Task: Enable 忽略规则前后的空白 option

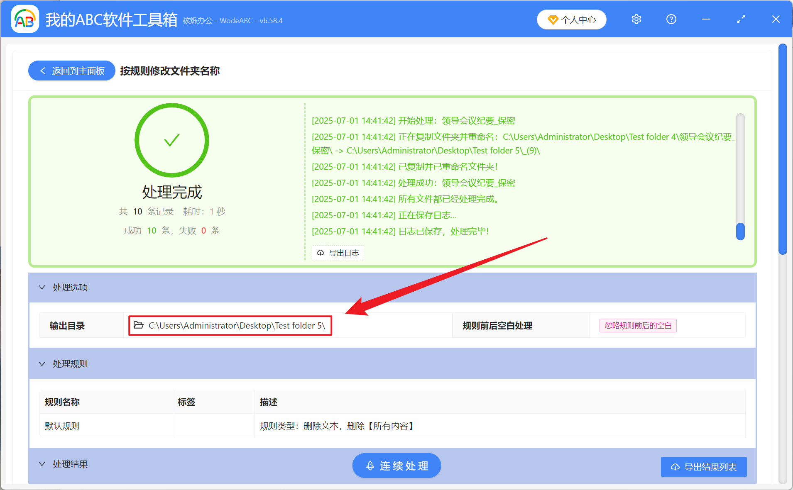Action: click(638, 325)
